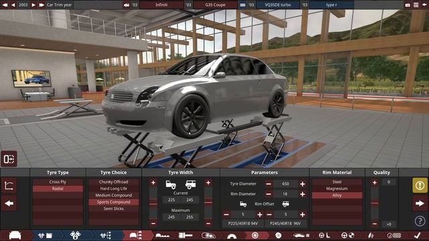Image resolution: width=429 pixels, height=241 pixels.
Task: Choose Sports Compound tyres
Action: 113,202
